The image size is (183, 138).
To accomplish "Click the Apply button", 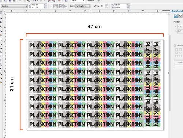I will click(179, 62).
